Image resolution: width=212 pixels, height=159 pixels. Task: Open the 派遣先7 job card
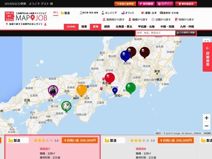tap(53, 149)
